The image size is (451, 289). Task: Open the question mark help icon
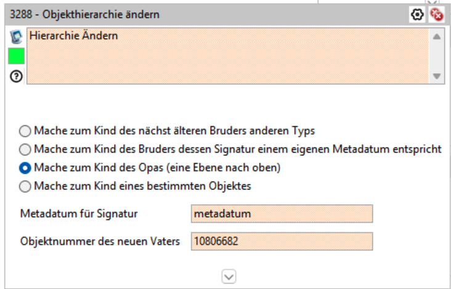point(16,76)
